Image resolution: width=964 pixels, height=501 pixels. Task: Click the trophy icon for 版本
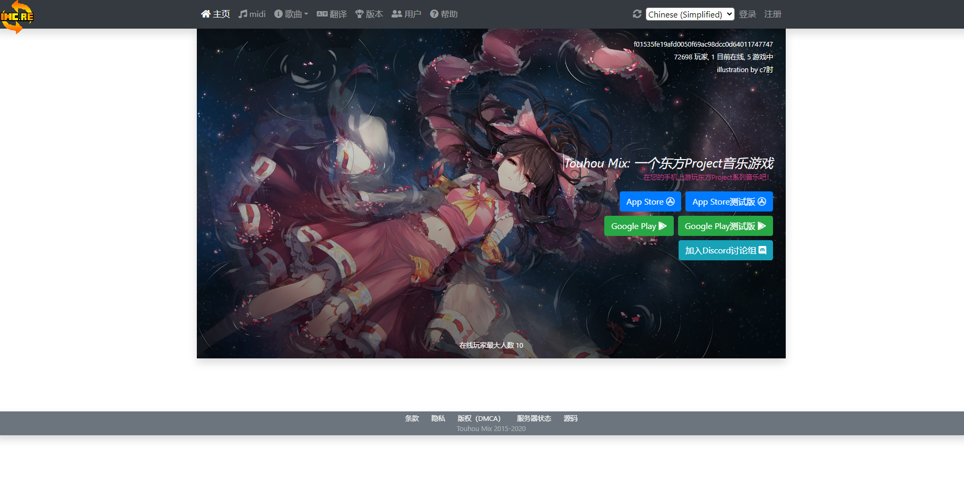click(x=359, y=14)
